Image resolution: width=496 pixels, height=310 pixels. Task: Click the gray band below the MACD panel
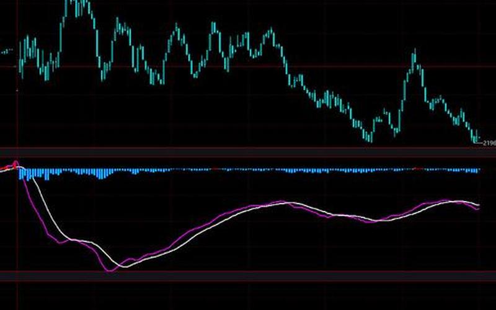[248, 277]
